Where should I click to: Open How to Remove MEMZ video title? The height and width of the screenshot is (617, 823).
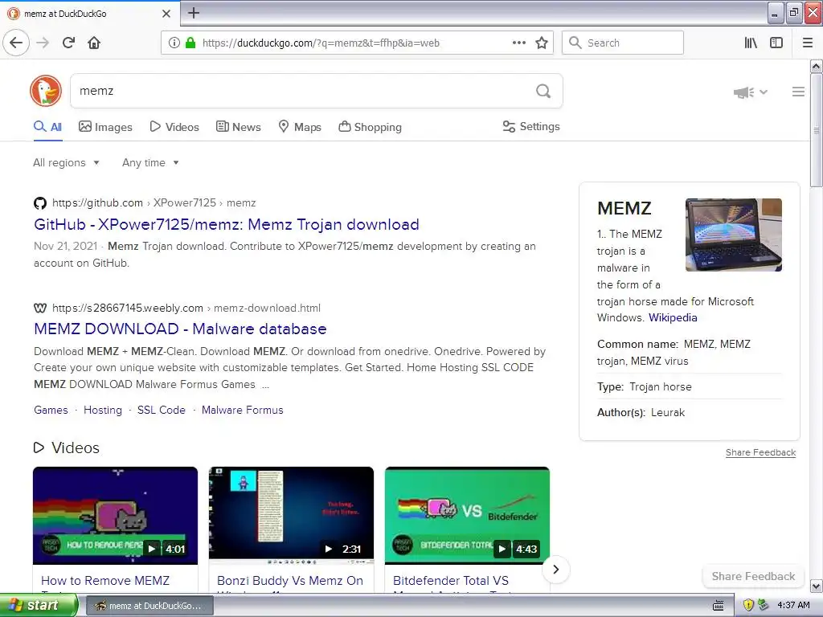105,581
